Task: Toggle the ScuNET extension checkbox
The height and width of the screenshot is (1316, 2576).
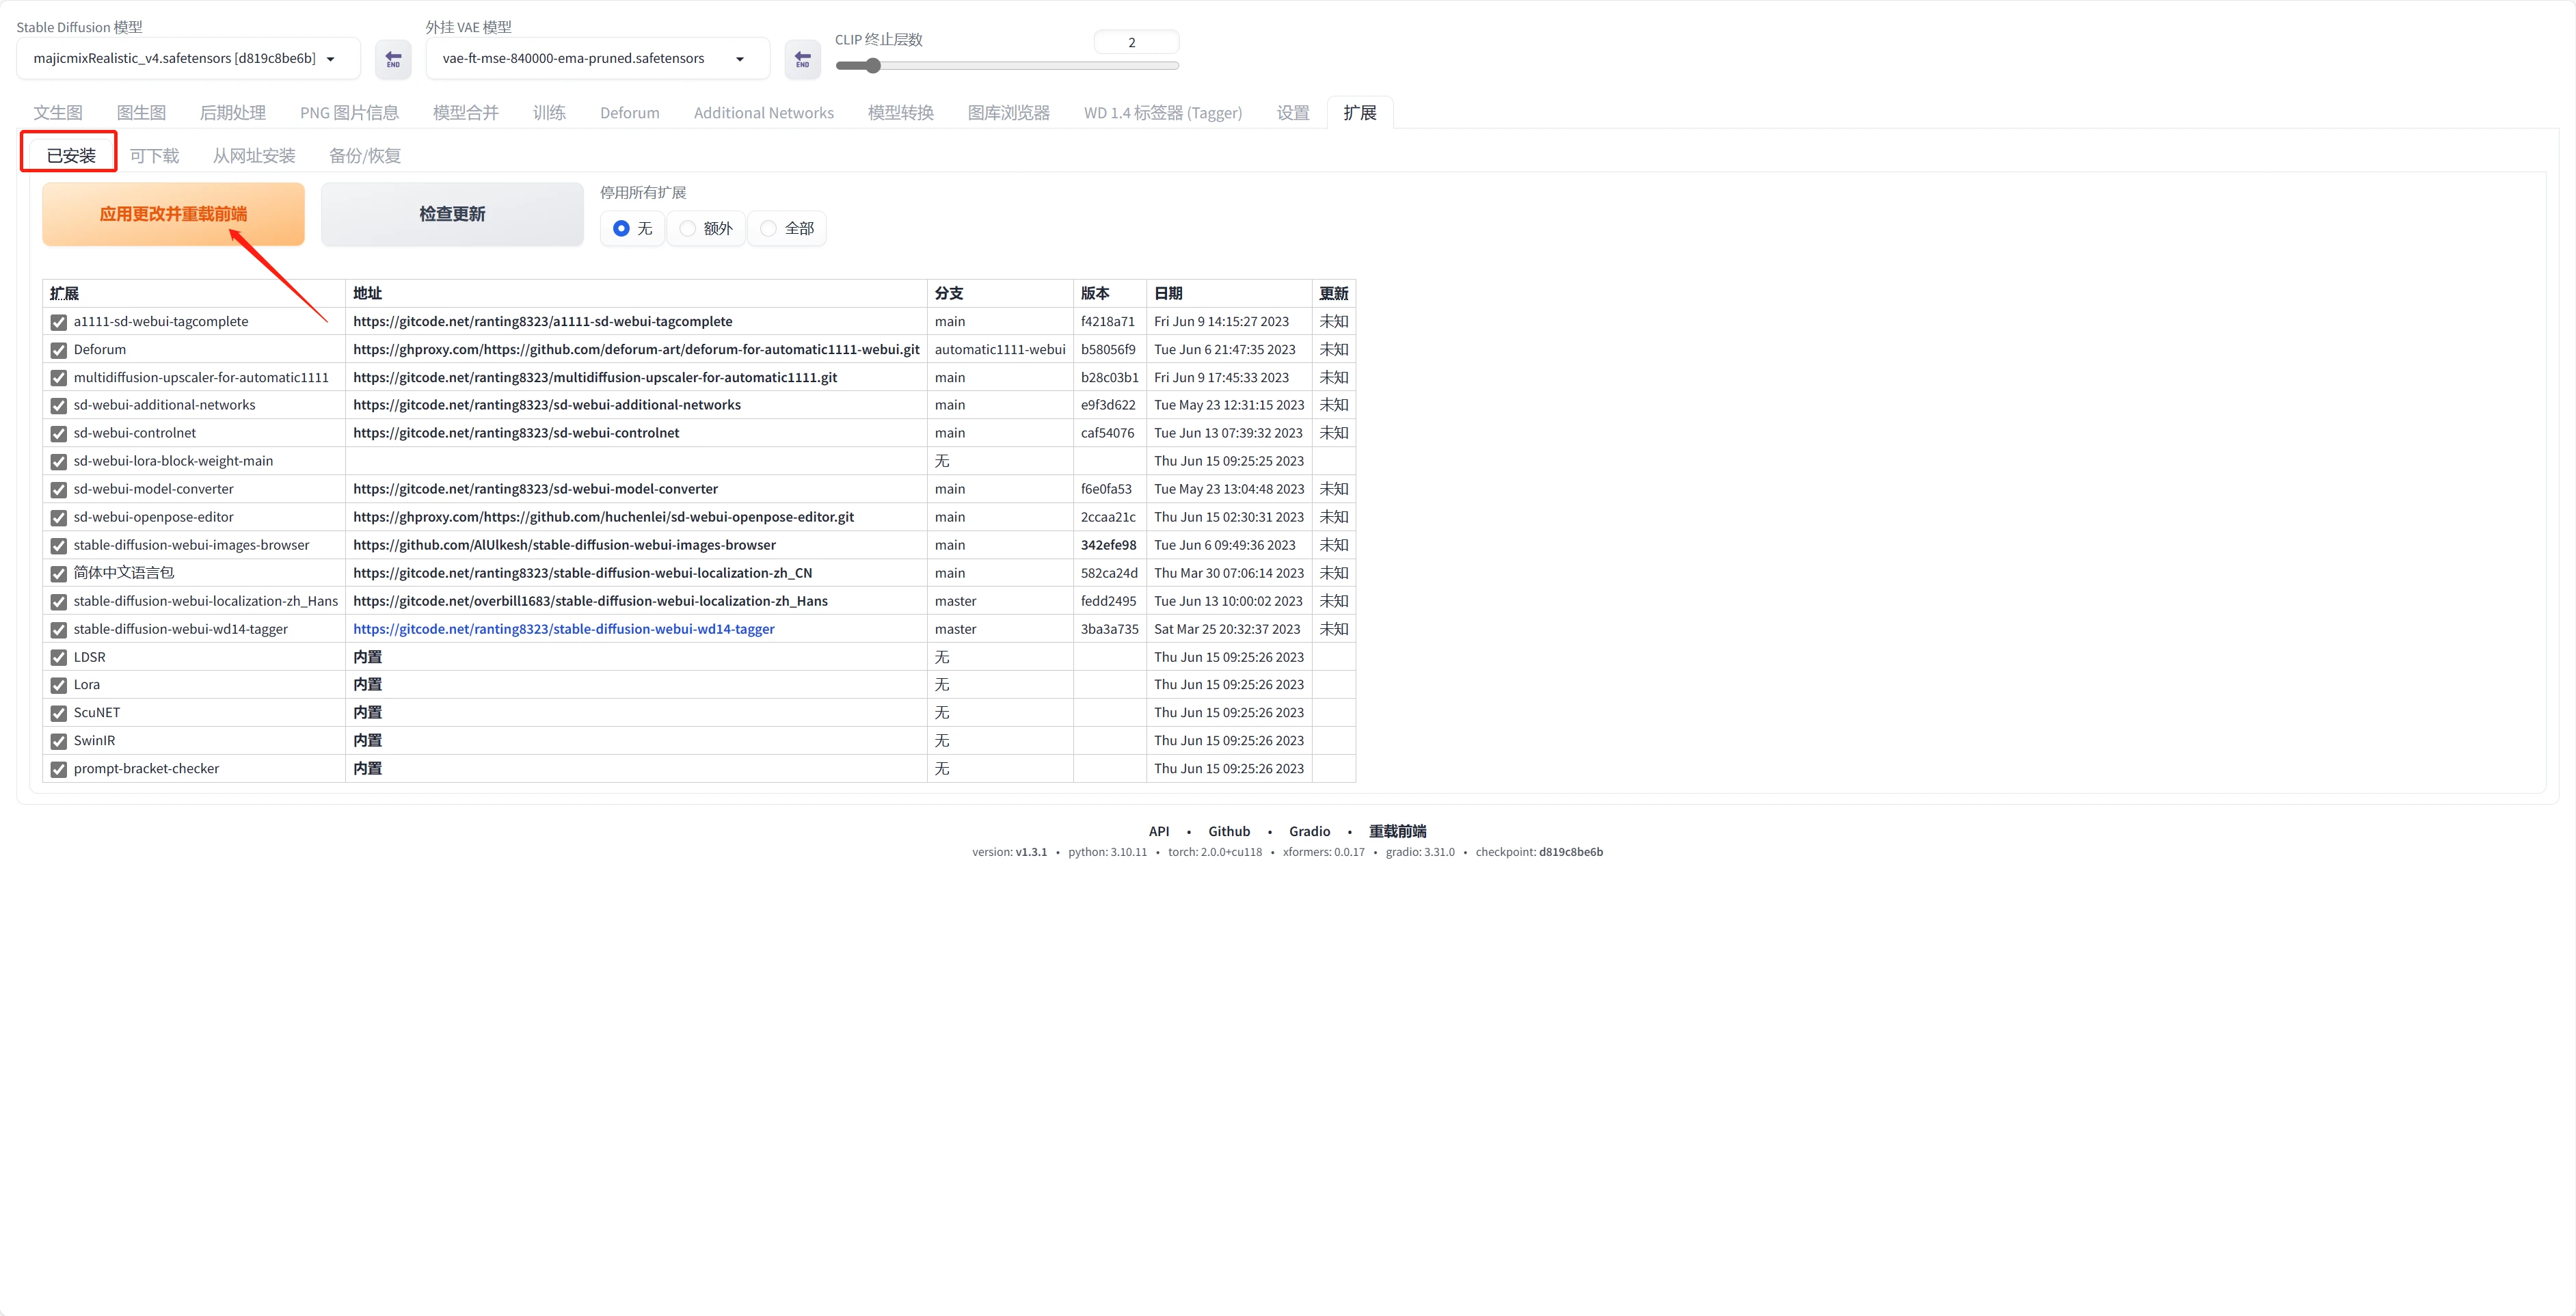Action: [x=59, y=713]
